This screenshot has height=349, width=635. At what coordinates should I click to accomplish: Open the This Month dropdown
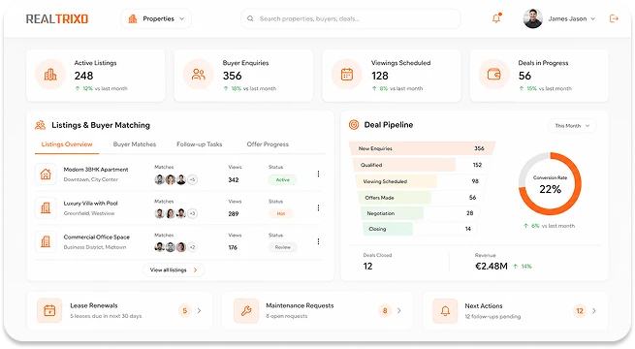tap(572, 126)
